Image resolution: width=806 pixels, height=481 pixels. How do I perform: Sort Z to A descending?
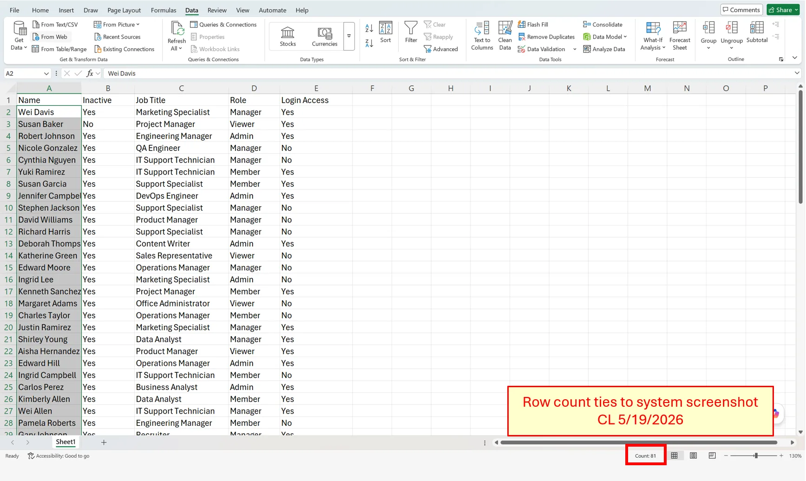369,43
